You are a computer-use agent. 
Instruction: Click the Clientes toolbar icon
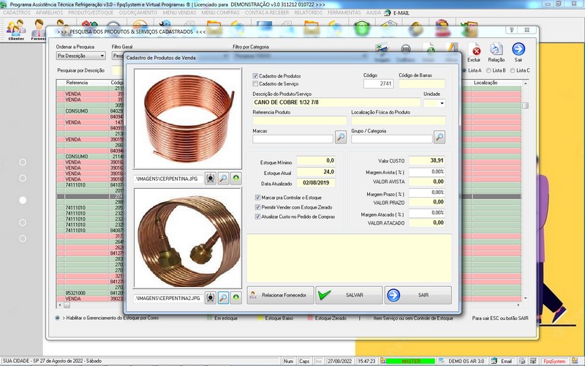pyautogui.click(x=15, y=29)
